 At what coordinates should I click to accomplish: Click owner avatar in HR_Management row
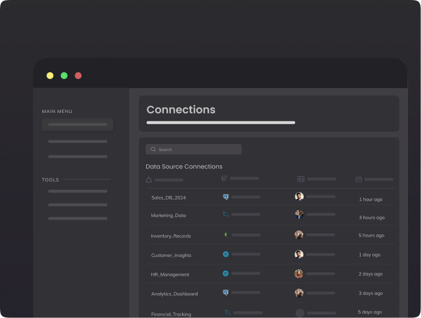pyautogui.click(x=299, y=273)
